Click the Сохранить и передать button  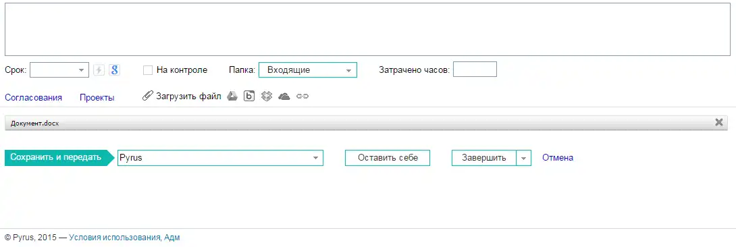pos(59,157)
